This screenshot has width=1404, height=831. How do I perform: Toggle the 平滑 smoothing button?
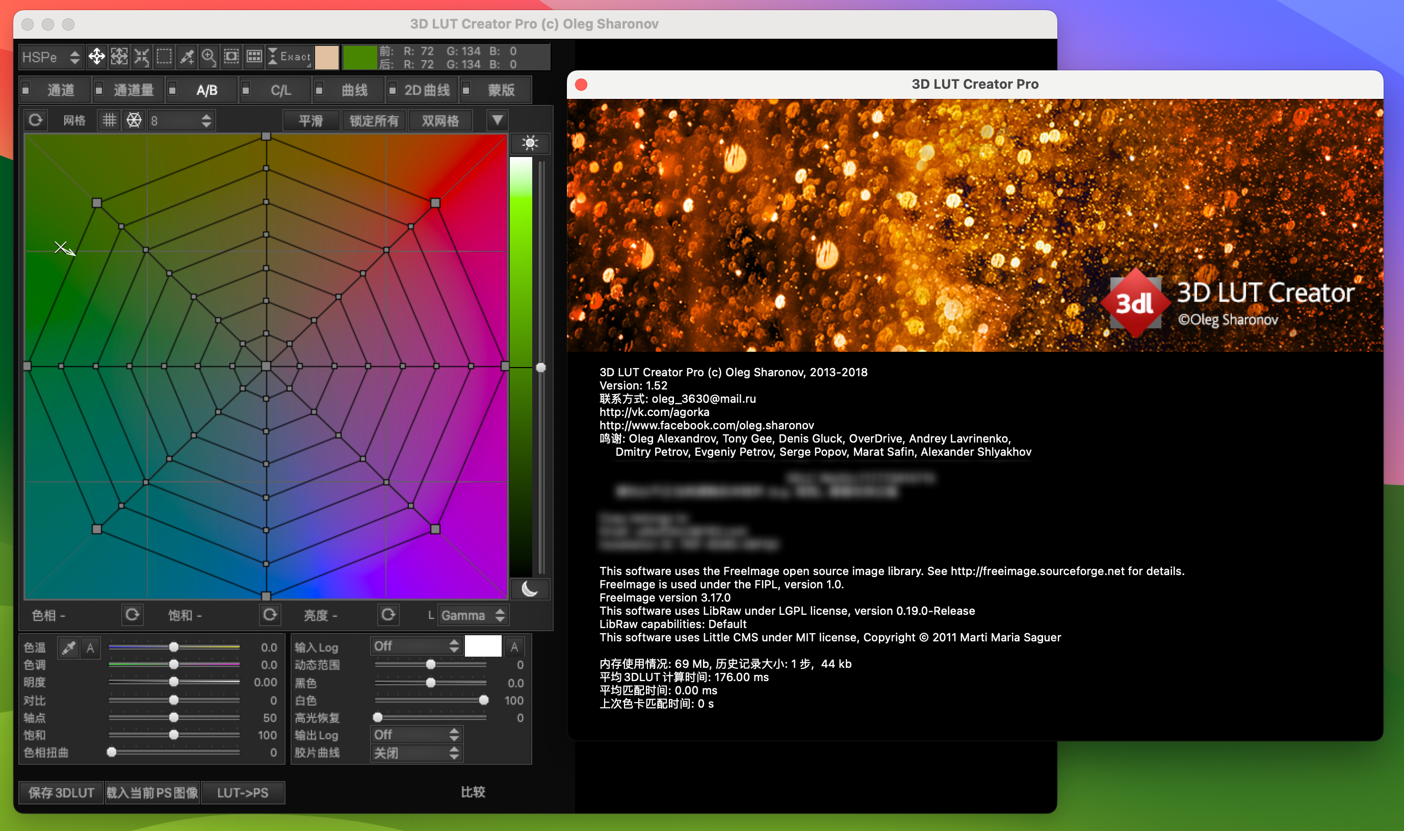(310, 120)
